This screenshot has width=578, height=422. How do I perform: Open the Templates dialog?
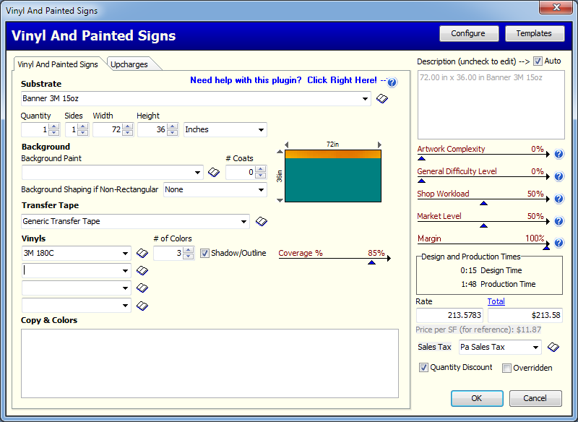point(535,33)
